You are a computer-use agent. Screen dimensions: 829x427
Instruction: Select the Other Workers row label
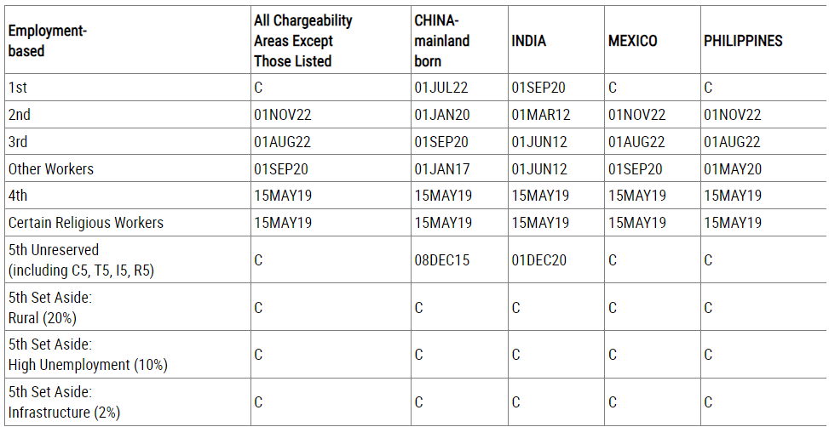tap(51, 169)
